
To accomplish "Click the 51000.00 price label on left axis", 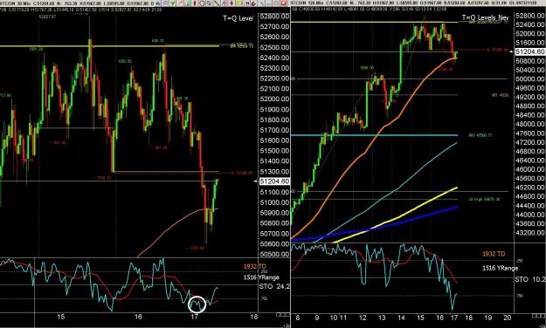I will (274, 202).
